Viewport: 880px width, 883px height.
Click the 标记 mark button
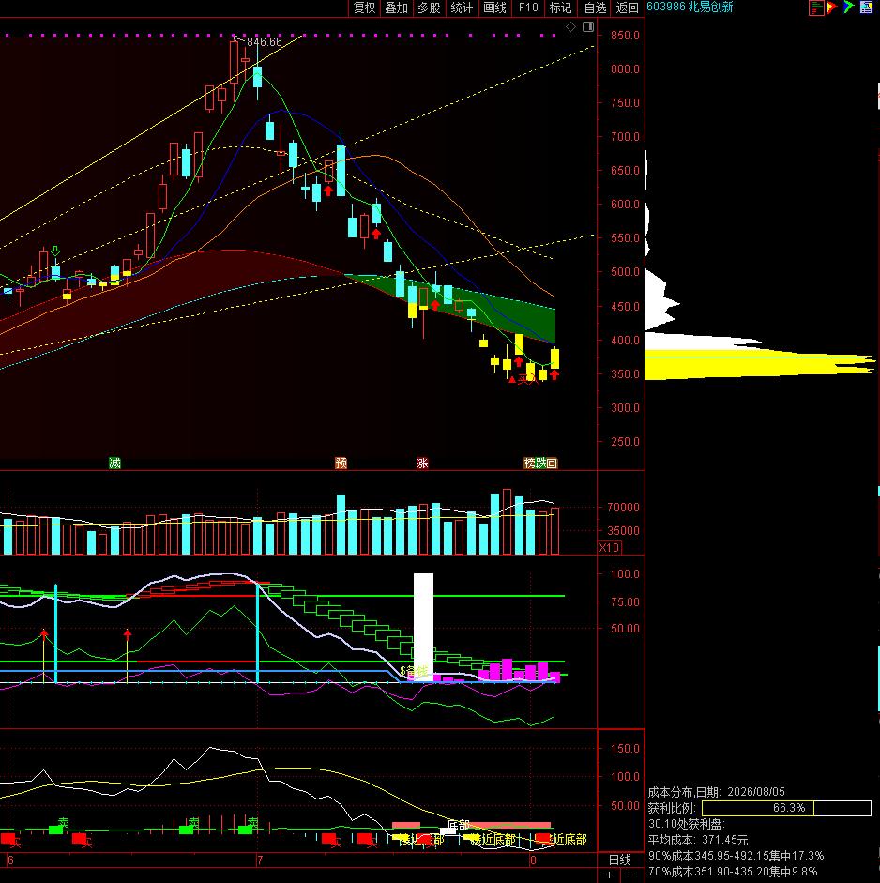560,8
